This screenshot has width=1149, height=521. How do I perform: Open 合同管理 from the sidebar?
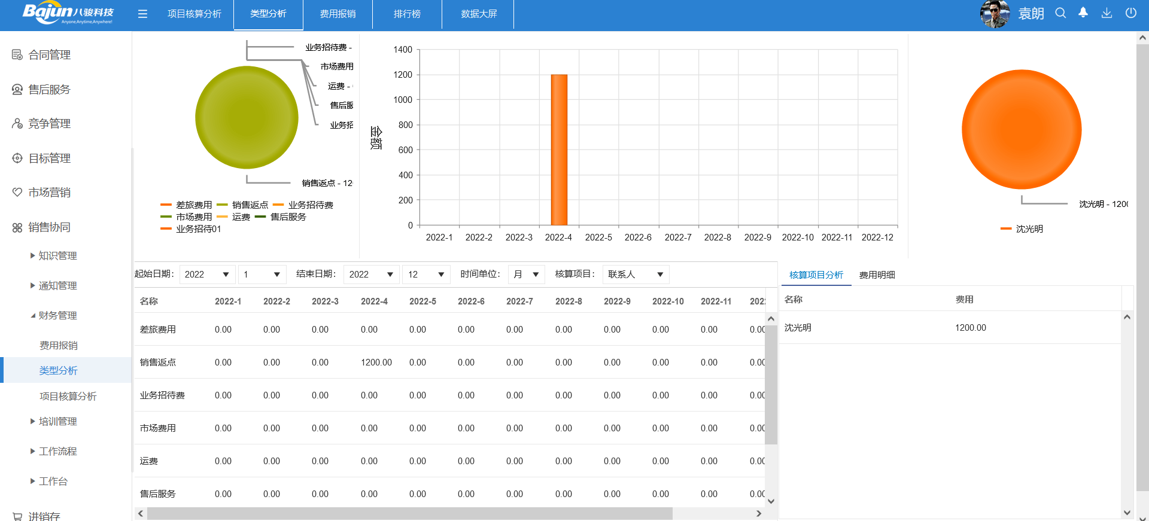pos(49,55)
